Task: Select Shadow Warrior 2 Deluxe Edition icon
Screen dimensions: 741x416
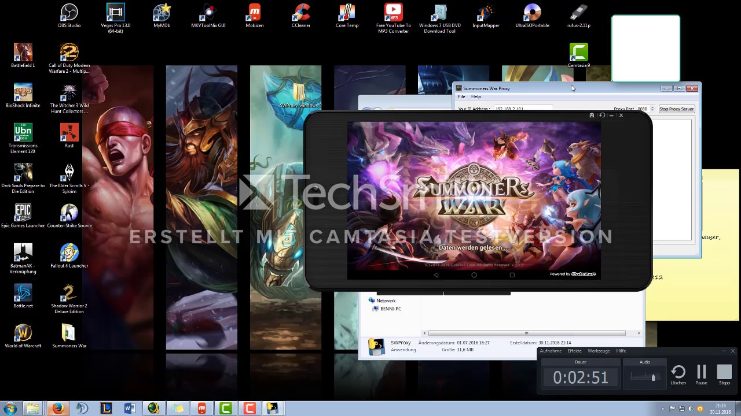Action: (69, 298)
